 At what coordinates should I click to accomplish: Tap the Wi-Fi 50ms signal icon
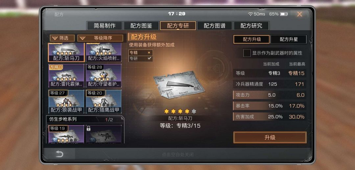[x=250, y=14]
